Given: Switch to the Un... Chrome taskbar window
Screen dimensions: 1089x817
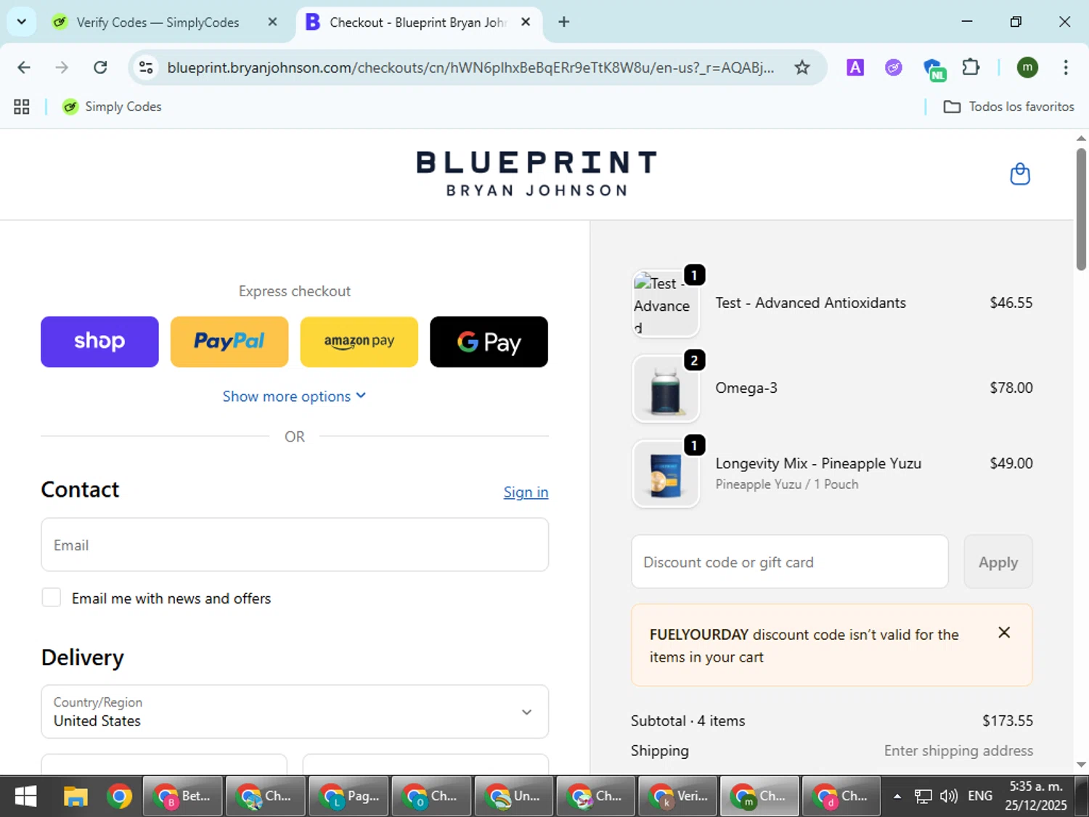Looking at the screenshot, I should click(x=514, y=797).
